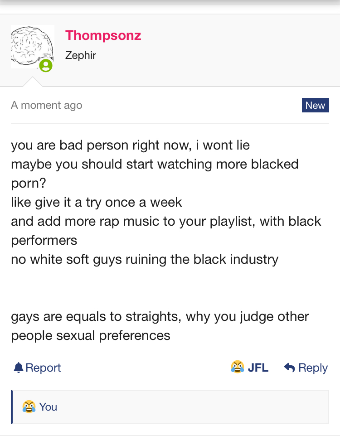Click the 'no white soft guys' line

[145, 259]
